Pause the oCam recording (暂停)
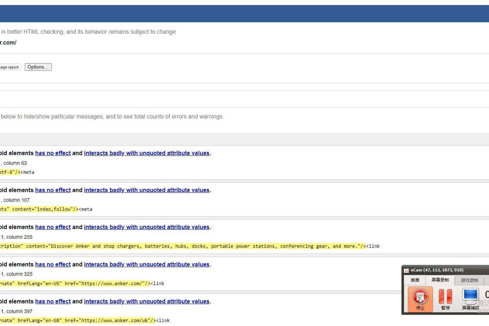489x326 pixels. 445,298
